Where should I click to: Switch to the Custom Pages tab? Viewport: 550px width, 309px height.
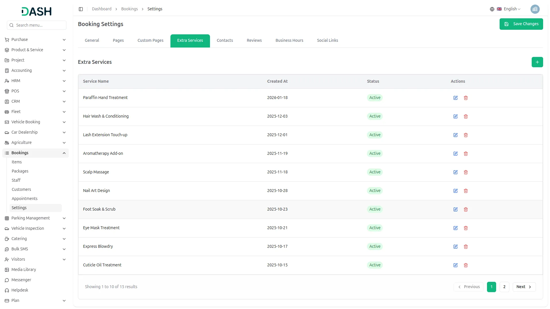[150, 40]
